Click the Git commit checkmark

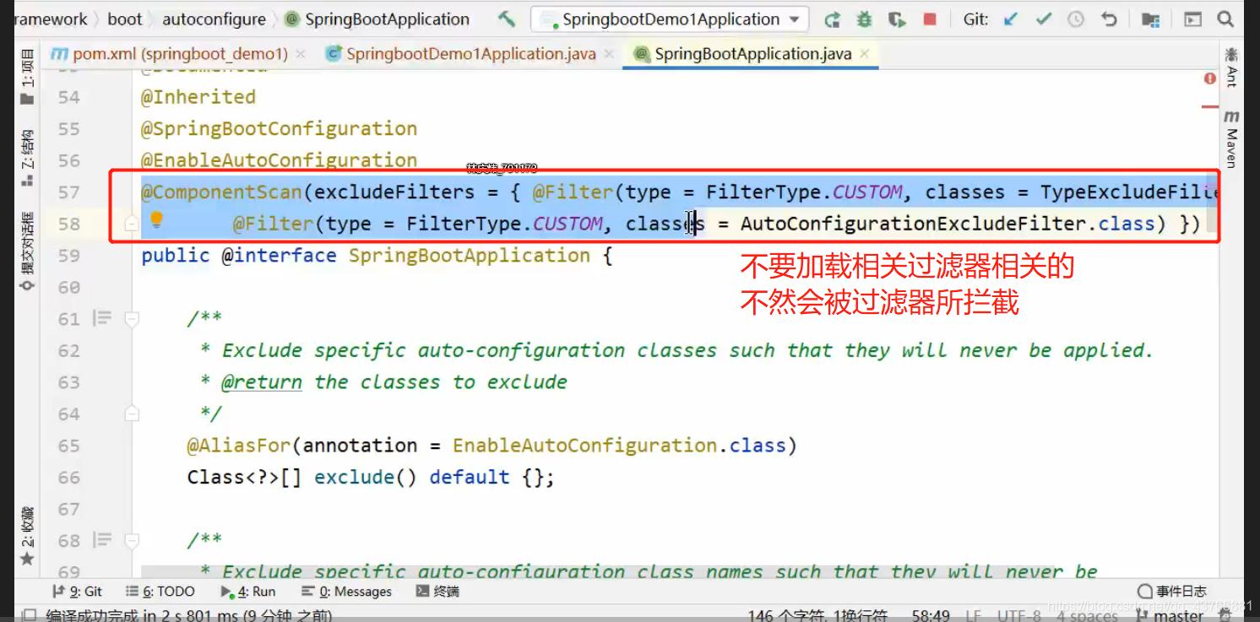[1044, 19]
